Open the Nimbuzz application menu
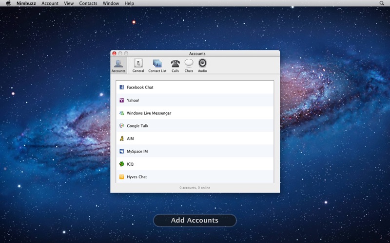Viewport: 390px width, 243px height. tap(26, 3)
